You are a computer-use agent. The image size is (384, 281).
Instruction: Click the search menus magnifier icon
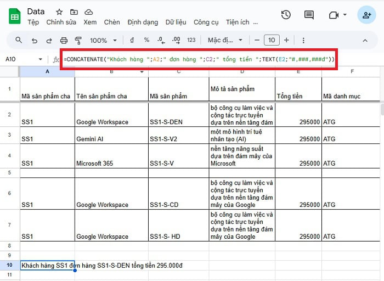[19, 40]
